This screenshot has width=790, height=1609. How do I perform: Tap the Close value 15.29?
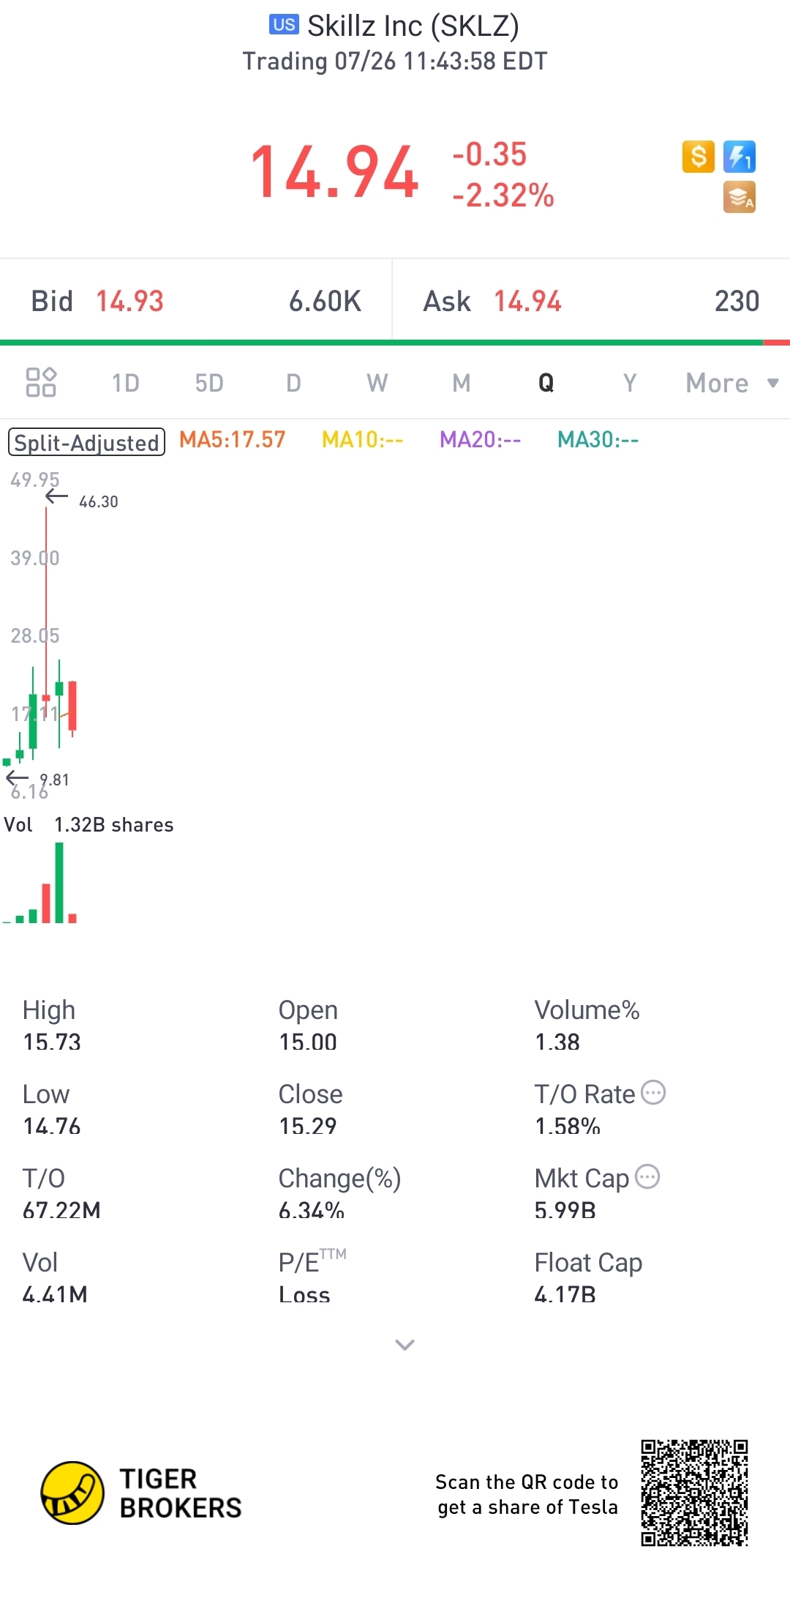pos(308,1126)
